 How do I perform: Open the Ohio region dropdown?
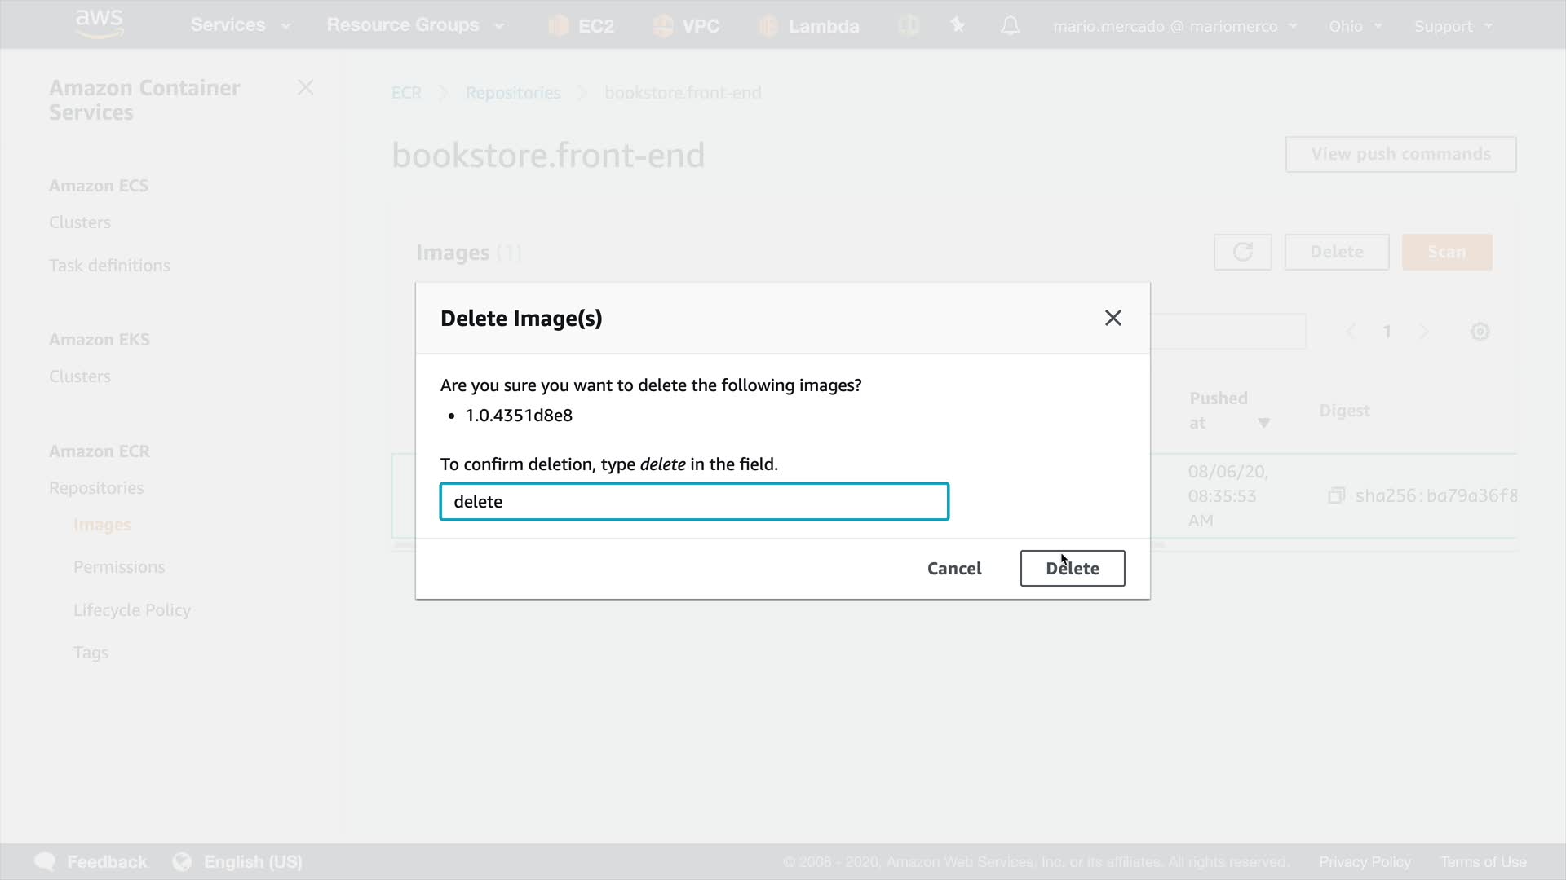coord(1355,26)
